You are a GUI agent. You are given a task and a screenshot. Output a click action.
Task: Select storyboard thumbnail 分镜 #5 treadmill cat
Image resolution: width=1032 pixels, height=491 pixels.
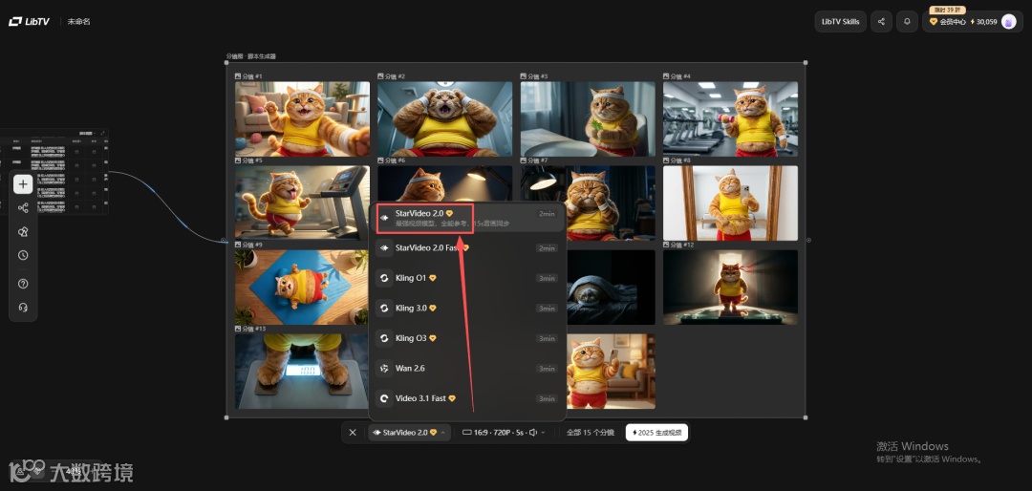point(302,203)
